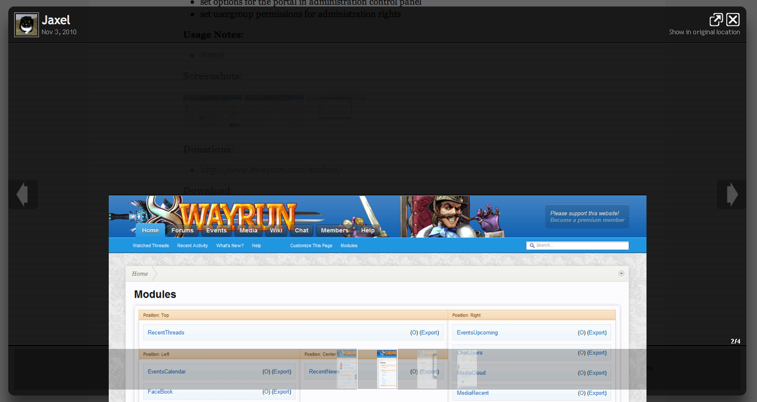This screenshot has width=757, height=402.
Task: Click the small home icon before Home tab
Action: [133, 230]
